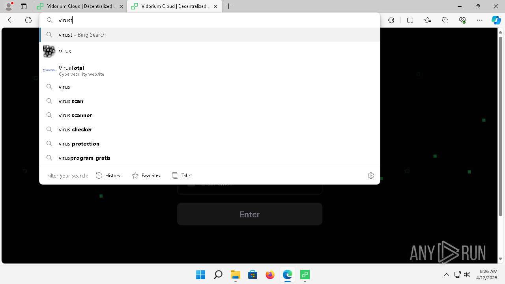Image resolution: width=505 pixels, height=284 pixels.
Task: Pick the plain 'virus' suggestion
Action: tap(209, 87)
